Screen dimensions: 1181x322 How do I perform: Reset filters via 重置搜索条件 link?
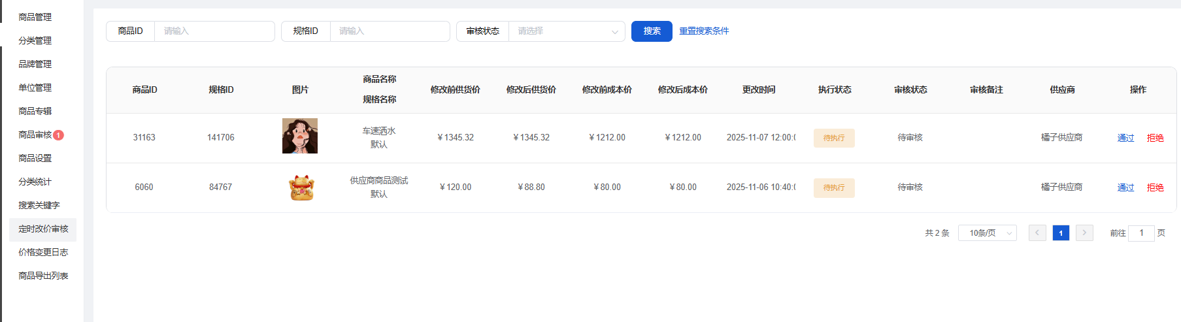tap(704, 31)
